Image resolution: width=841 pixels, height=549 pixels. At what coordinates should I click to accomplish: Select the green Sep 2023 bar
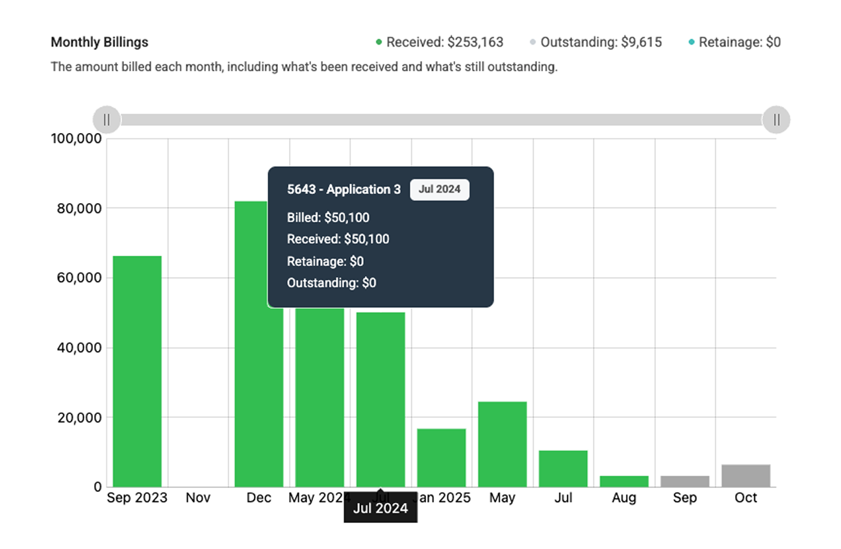point(137,371)
